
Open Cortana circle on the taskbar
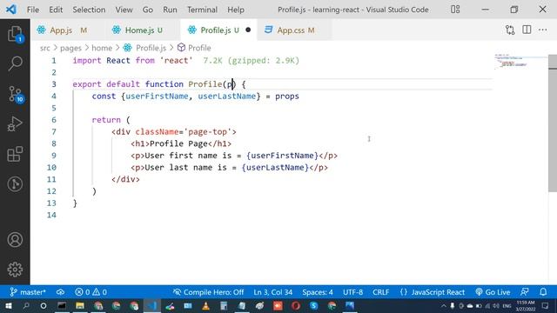tap(44, 305)
